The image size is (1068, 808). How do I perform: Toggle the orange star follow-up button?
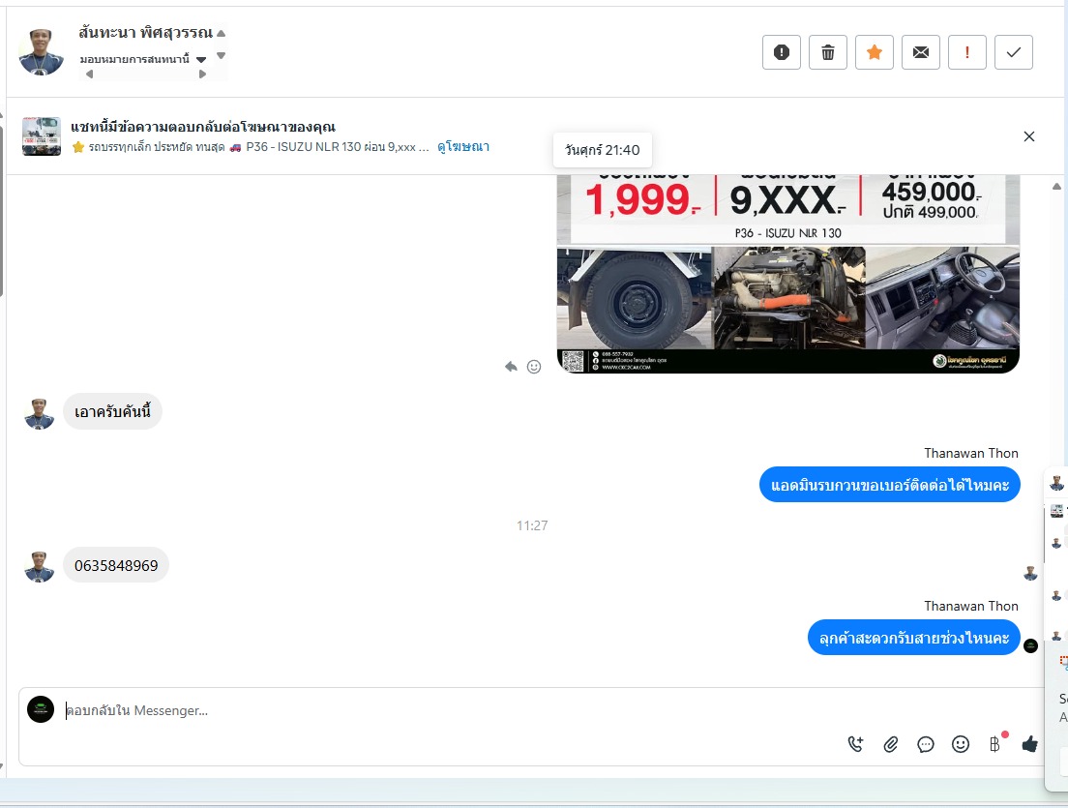pos(874,52)
